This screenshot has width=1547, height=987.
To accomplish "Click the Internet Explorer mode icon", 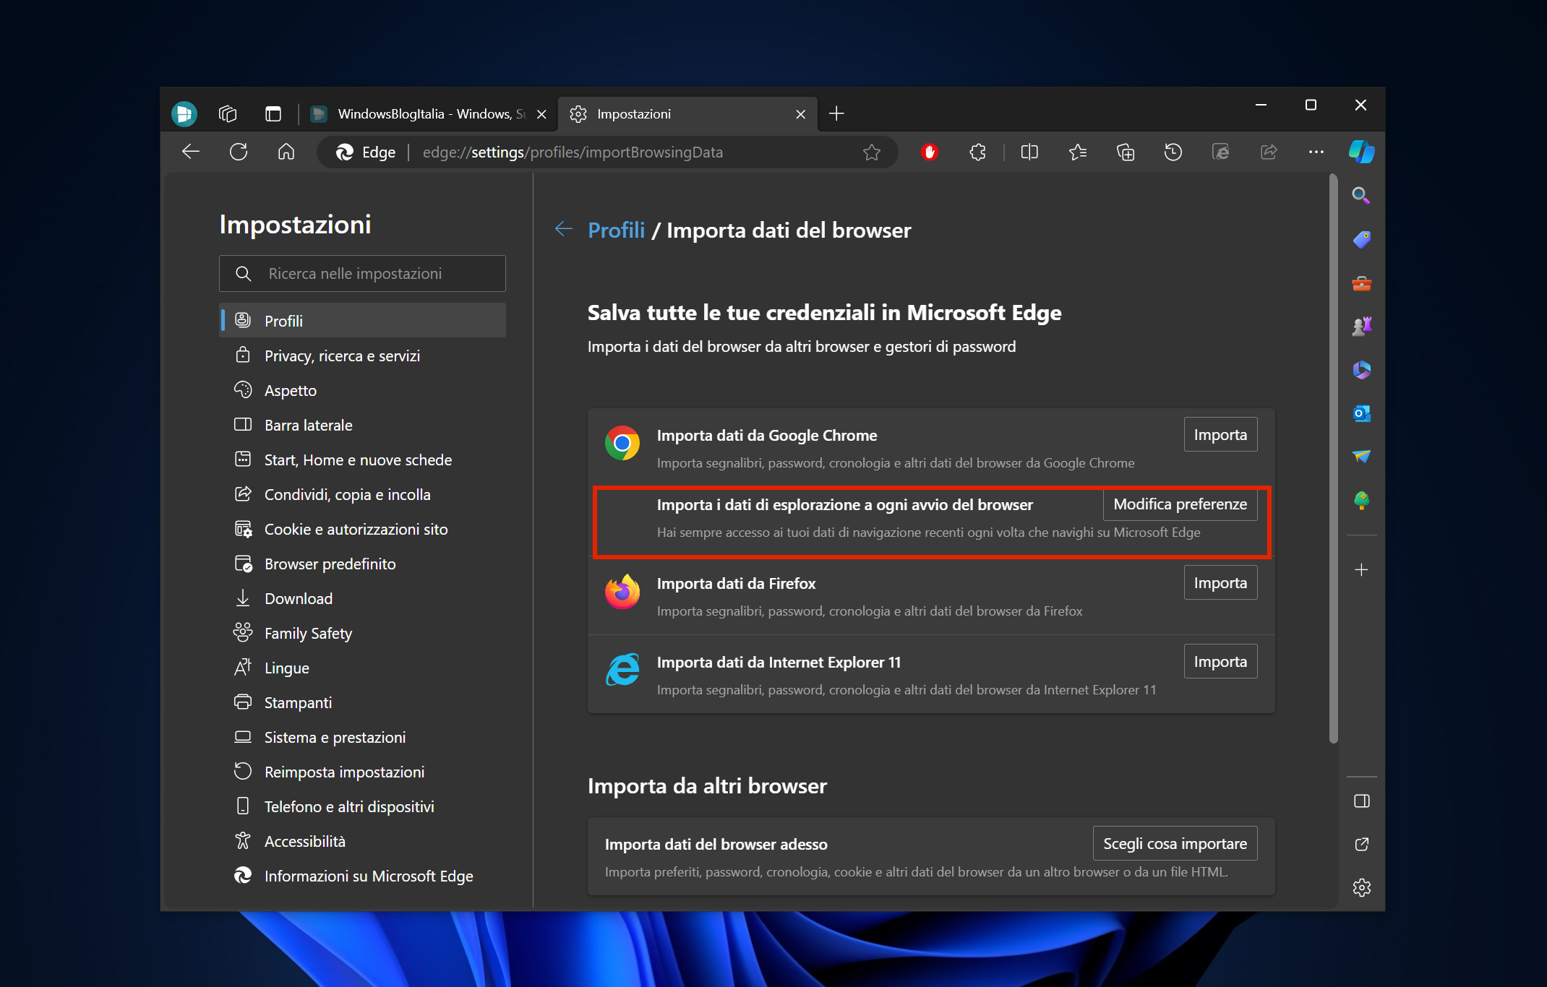I will tap(1221, 152).
